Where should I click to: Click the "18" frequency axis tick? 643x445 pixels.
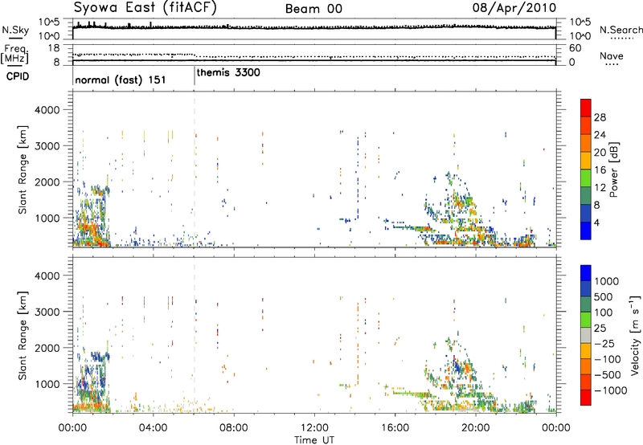54,47
